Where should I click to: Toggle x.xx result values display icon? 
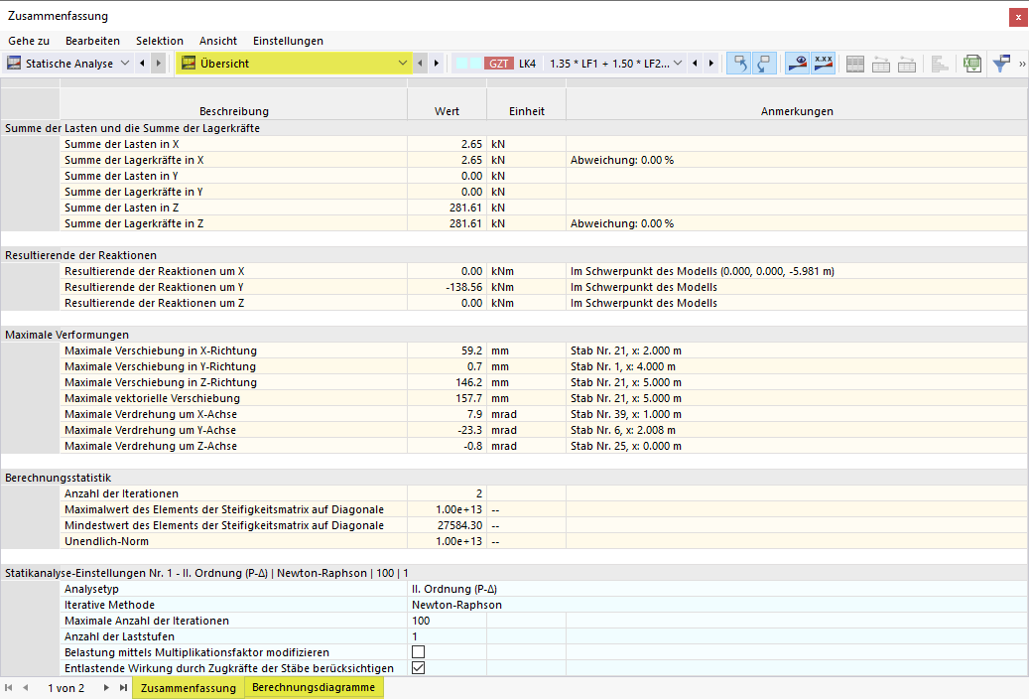tap(823, 64)
